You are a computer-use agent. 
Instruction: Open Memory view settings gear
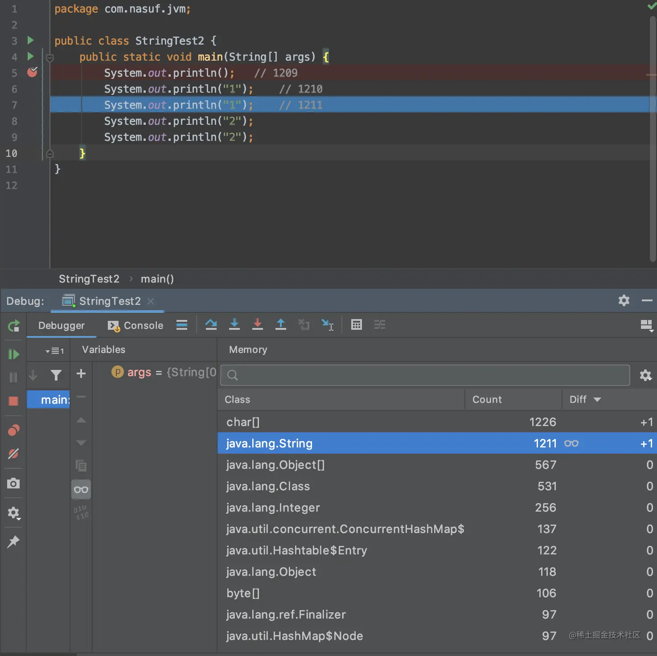(x=645, y=375)
